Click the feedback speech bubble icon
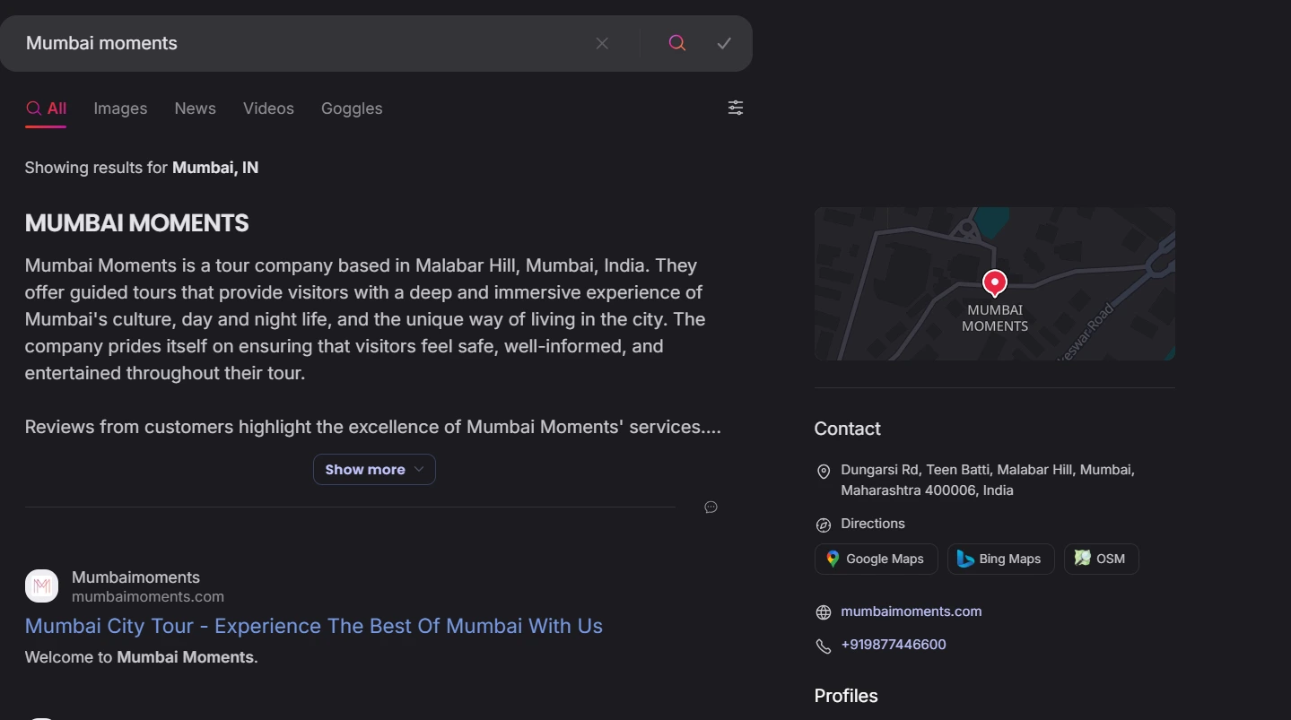 [711, 507]
